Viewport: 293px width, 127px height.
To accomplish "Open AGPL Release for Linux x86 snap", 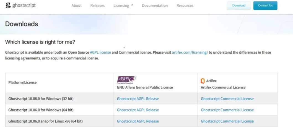I will tap(138, 121).
